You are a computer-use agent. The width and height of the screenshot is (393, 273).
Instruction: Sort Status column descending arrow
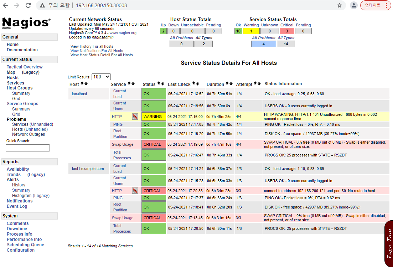pyautogui.click(x=163, y=84)
